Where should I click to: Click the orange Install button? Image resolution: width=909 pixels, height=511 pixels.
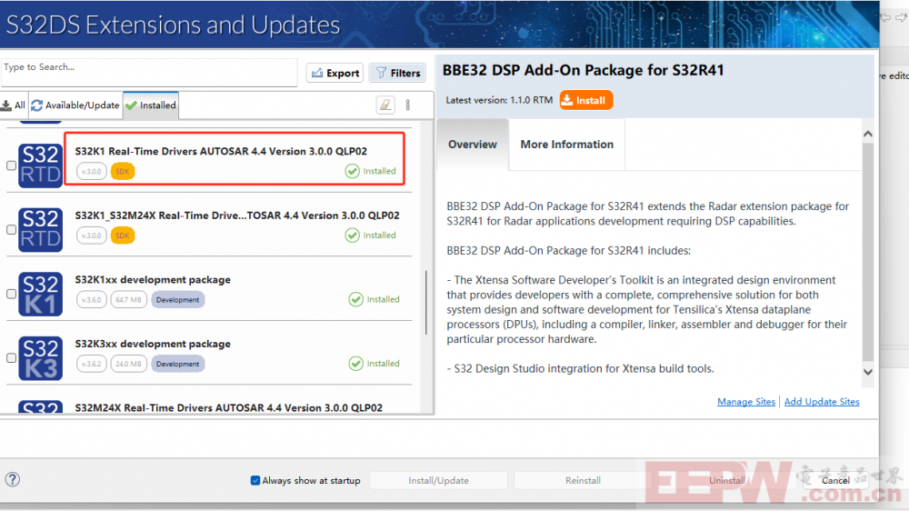click(585, 100)
